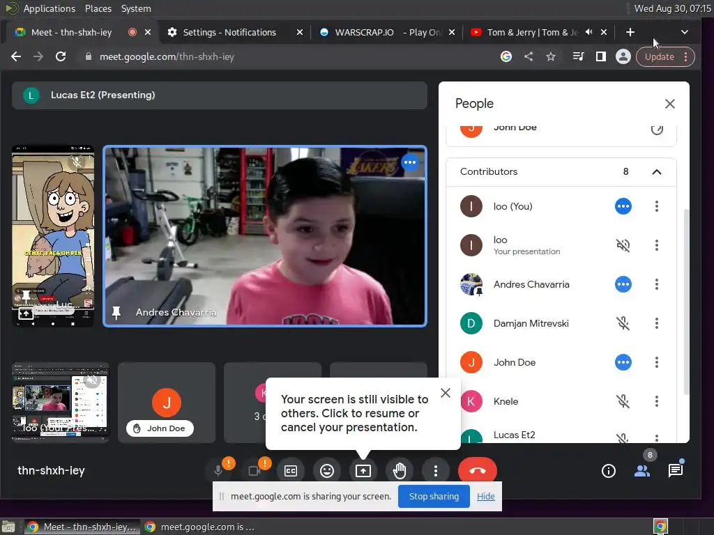
Task: Open more actions for Damjan Mitrevski
Action: [x=657, y=323]
